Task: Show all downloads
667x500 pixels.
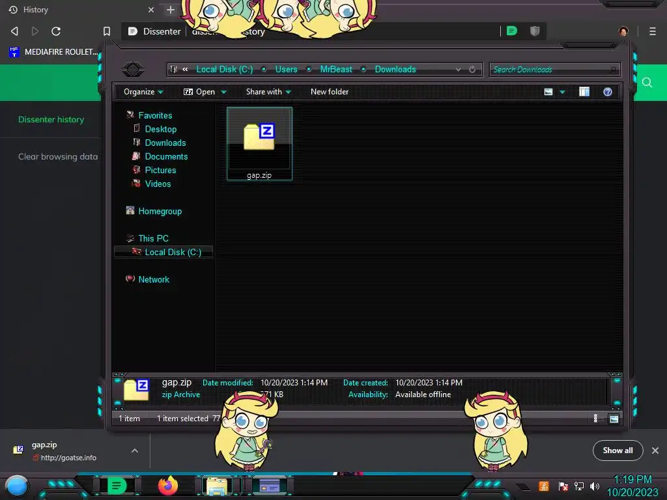Action: click(617, 451)
